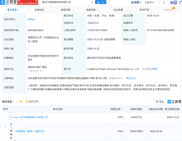Open the 经营信息 tab
The width and height of the screenshot is (182, 141).
pos(92,10)
